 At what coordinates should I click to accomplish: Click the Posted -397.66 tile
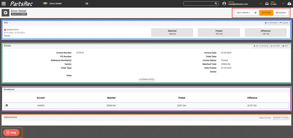coord(219,33)
